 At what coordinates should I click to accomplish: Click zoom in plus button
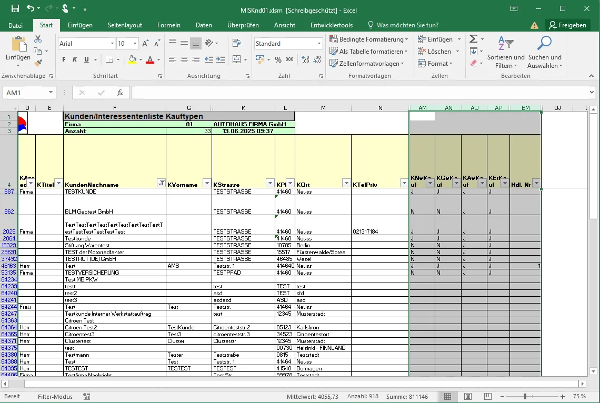click(x=563, y=397)
